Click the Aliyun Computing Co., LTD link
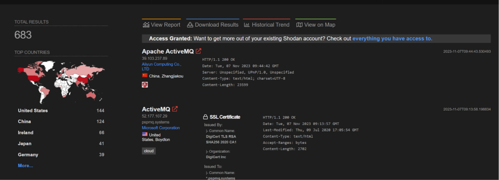 click(x=161, y=66)
